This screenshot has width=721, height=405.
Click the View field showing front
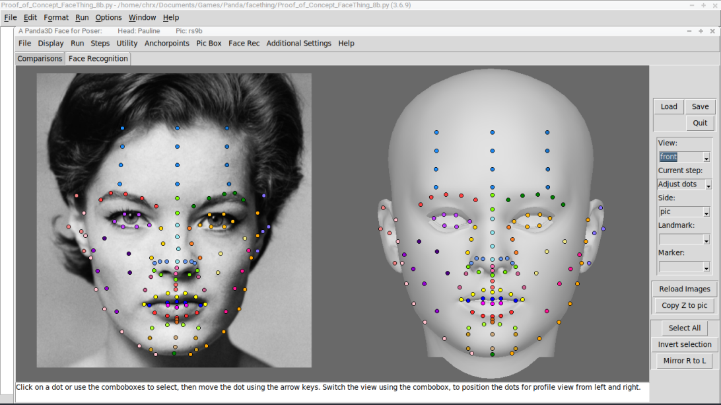(681, 157)
